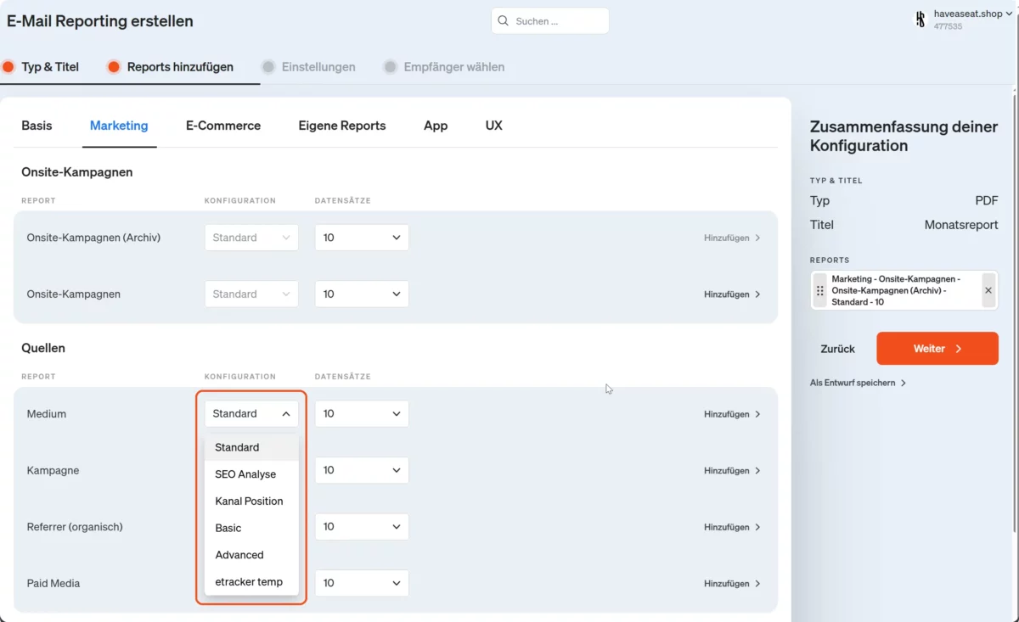Choose etracker temp in the dropdown list
The width and height of the screenshot is (1019, 622).
(x=251, y=581)
